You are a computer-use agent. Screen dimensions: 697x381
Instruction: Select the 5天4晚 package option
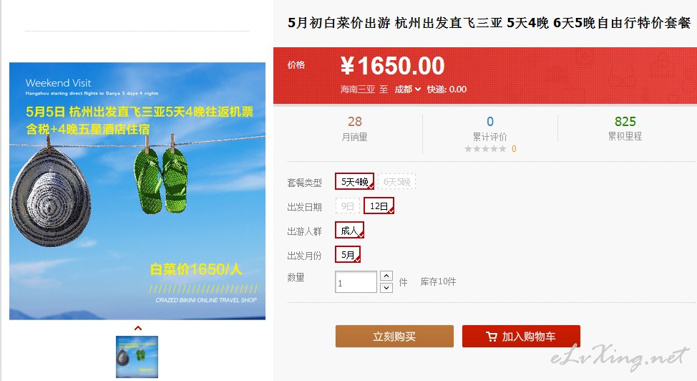click(x=354, y=182)
